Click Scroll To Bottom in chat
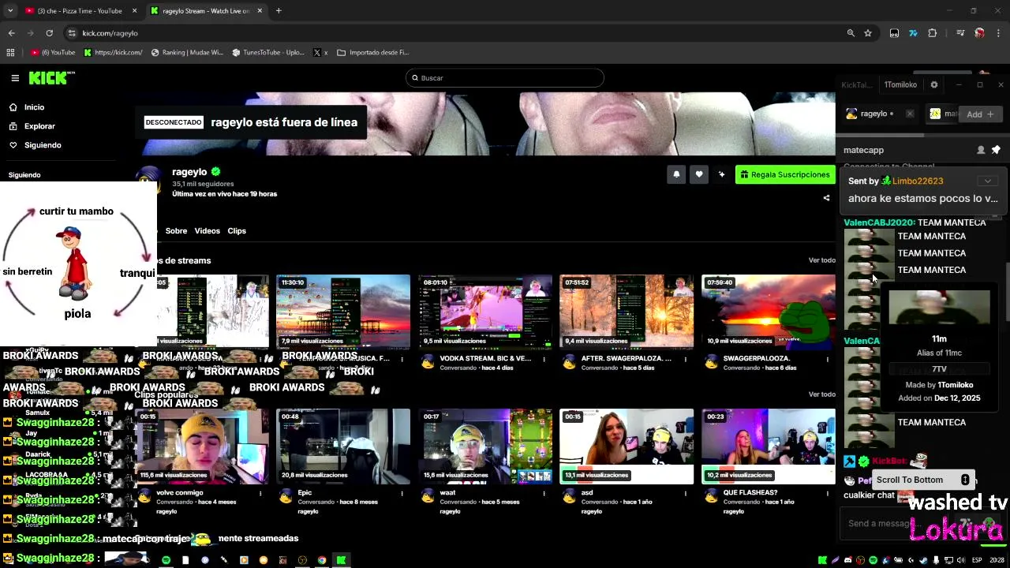 point(922,480)
